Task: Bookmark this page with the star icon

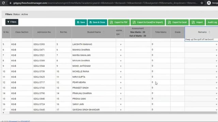Action: [202, 3]
